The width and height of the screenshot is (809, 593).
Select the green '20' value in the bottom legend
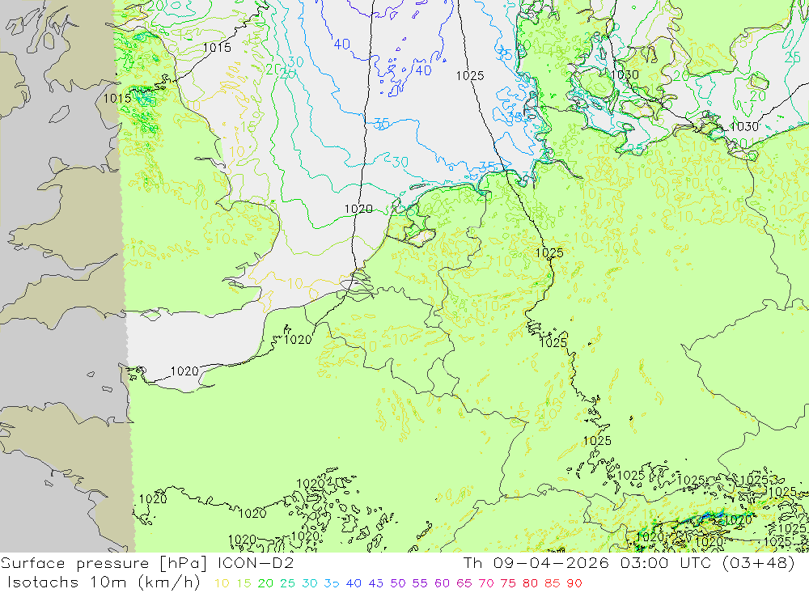pyautogui.click(x=265, y=583)
